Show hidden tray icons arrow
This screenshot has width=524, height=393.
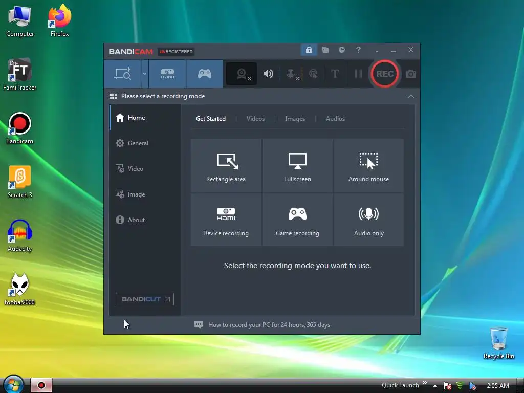click(x=435, y=386)
